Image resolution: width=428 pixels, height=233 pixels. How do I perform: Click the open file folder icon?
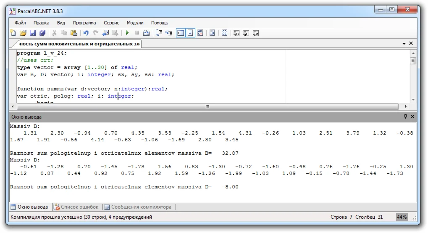23,33
